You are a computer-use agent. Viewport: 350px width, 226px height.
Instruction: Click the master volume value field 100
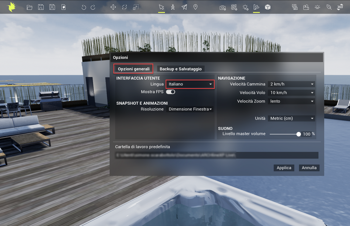tap(306, 134)
